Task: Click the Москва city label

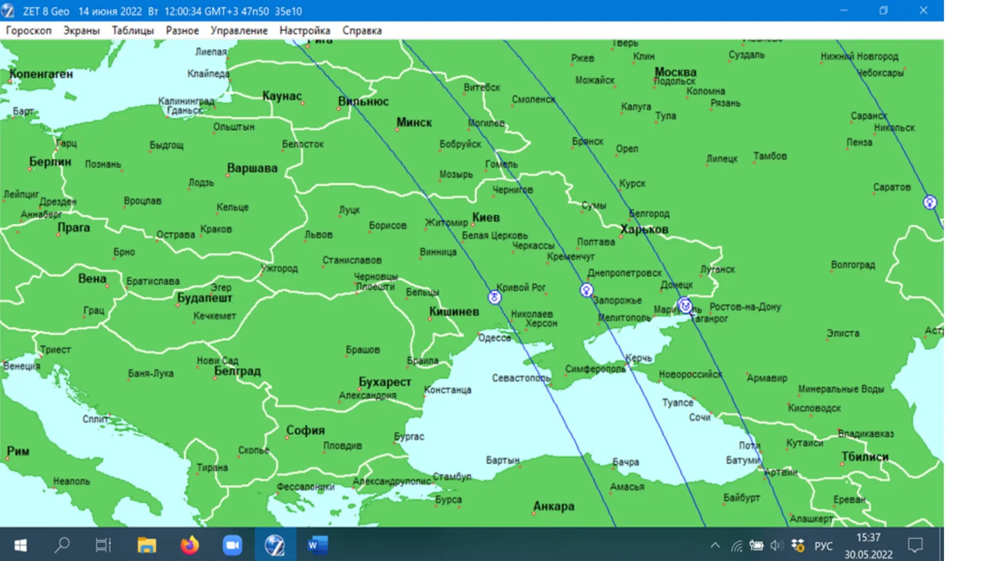Action: (676, 72)
